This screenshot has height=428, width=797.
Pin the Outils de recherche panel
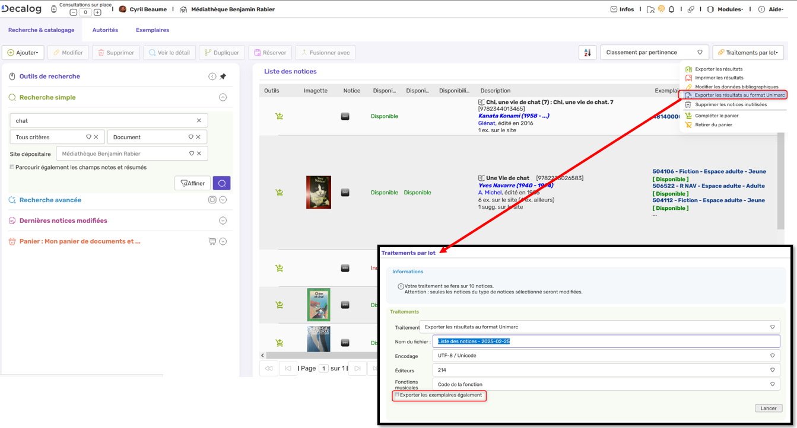(224, 76)
